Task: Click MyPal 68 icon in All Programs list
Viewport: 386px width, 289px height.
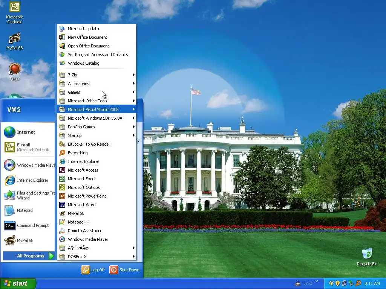Action: pos(62,213)
